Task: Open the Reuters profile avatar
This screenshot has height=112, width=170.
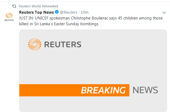Action: pyautogui.click(x=9, y=17)
